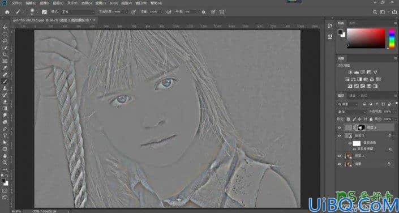Viewport: 399px width, 213px height.
Task: Select the Healing Brush tool
Action: pos(5,75)
